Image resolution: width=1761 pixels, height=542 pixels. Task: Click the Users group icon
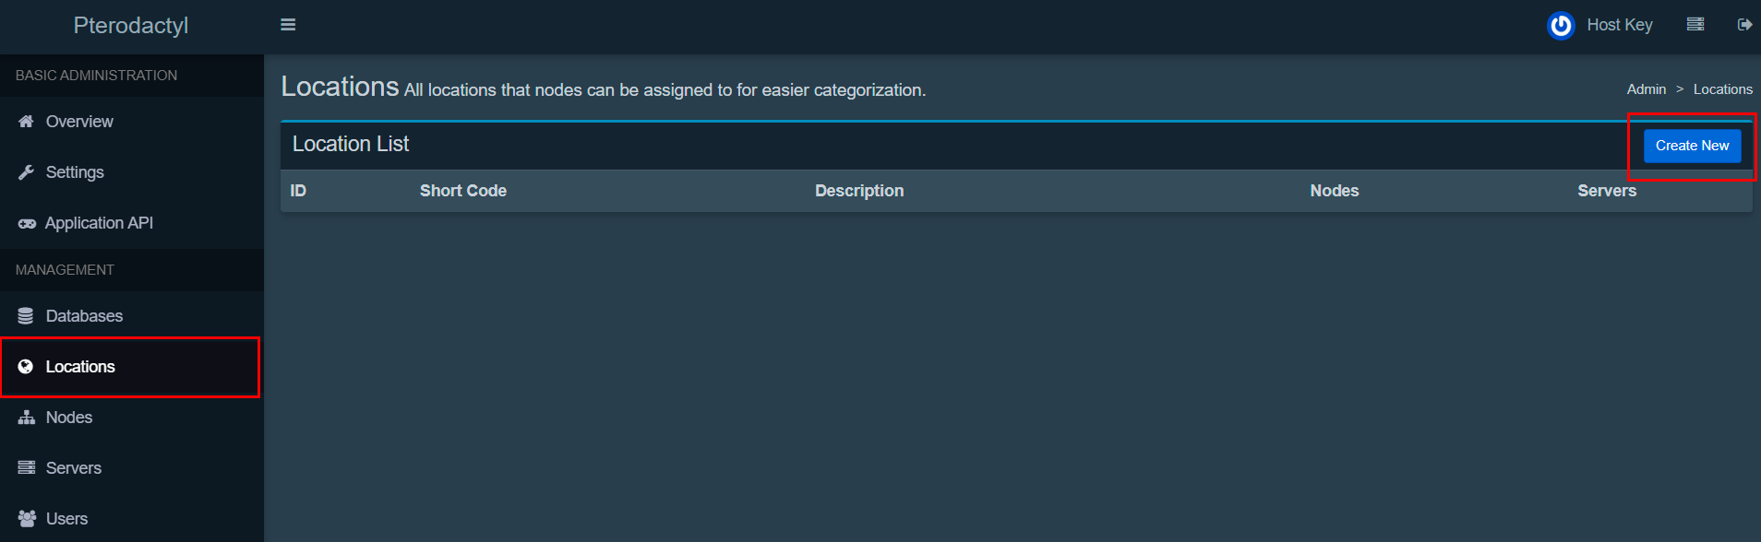(27, 519)
